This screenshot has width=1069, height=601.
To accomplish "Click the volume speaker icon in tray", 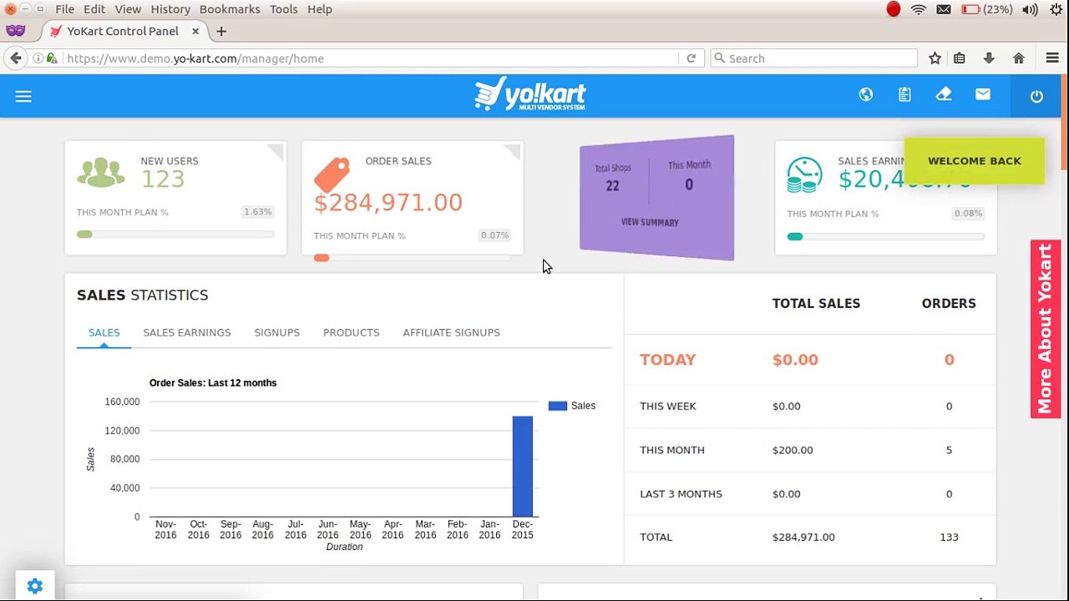I will [x=1030, y=9].
